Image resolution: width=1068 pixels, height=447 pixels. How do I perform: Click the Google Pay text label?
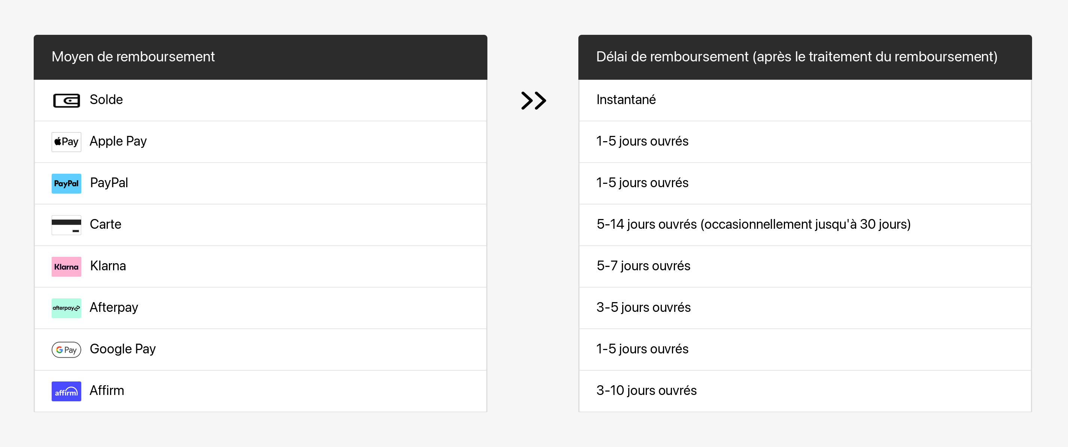[x=123, y=349]
